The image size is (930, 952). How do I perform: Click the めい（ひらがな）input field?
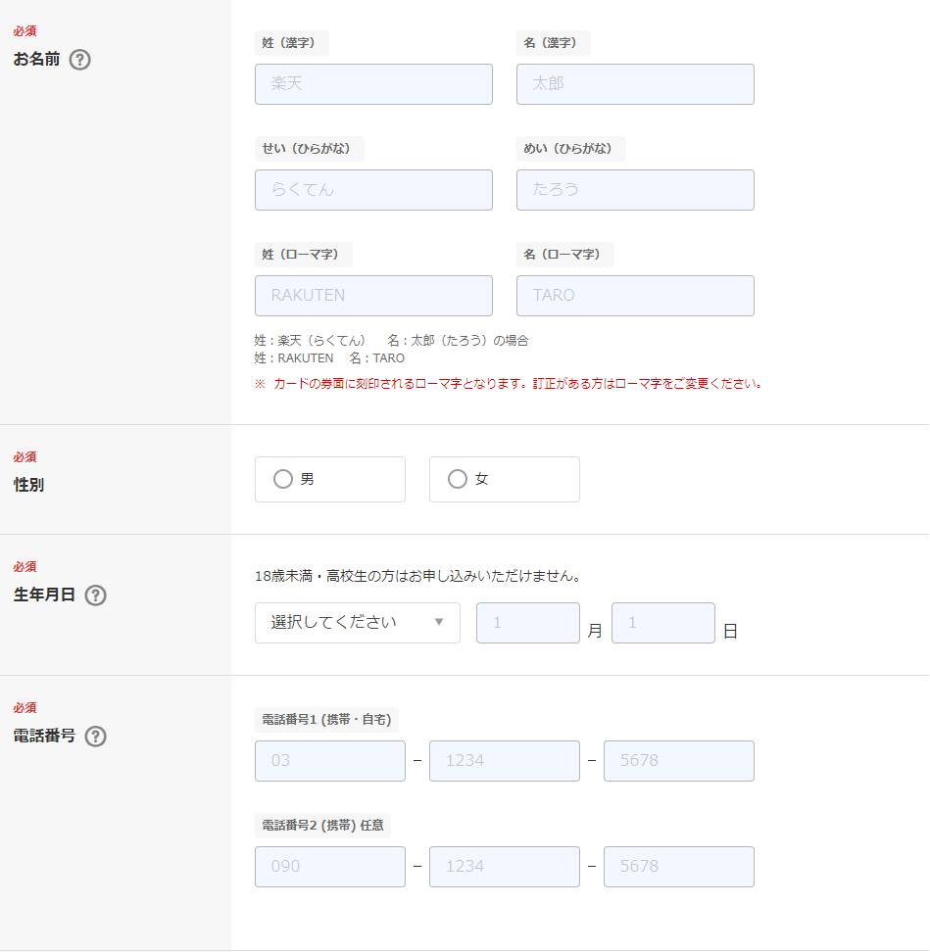pos(635,190)
